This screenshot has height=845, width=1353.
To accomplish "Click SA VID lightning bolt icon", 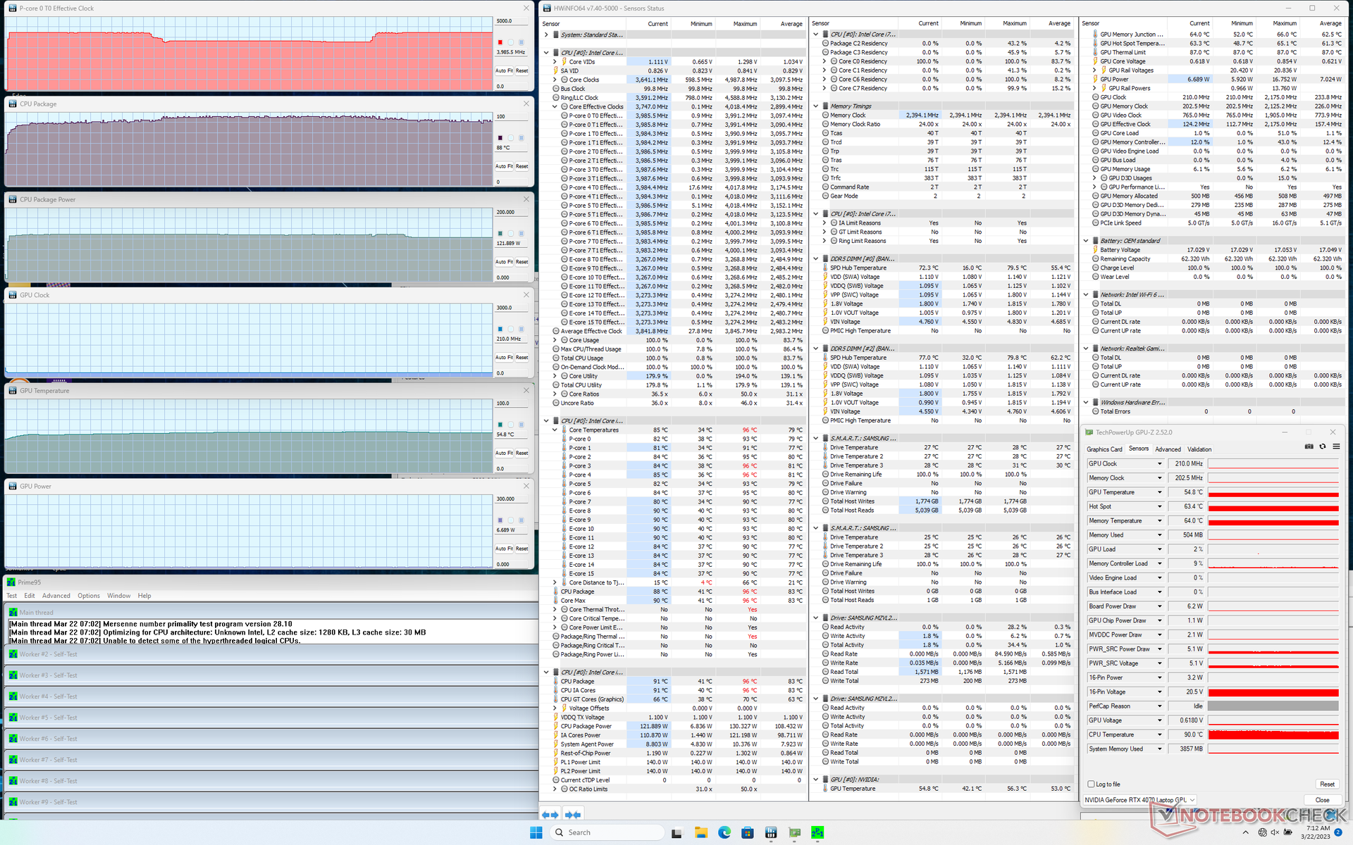I will point(556,70).
